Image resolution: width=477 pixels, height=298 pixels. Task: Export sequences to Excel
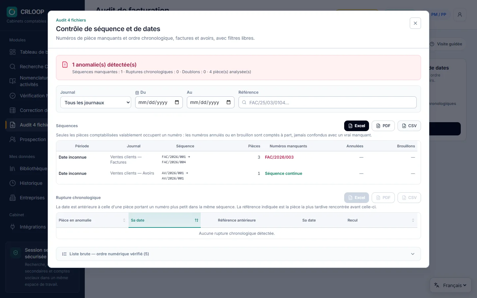click(356, 126)
